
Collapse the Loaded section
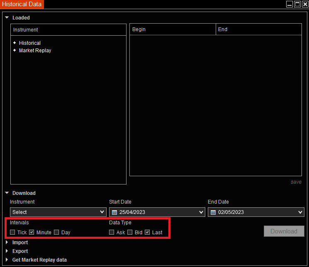tap(7, 17)
